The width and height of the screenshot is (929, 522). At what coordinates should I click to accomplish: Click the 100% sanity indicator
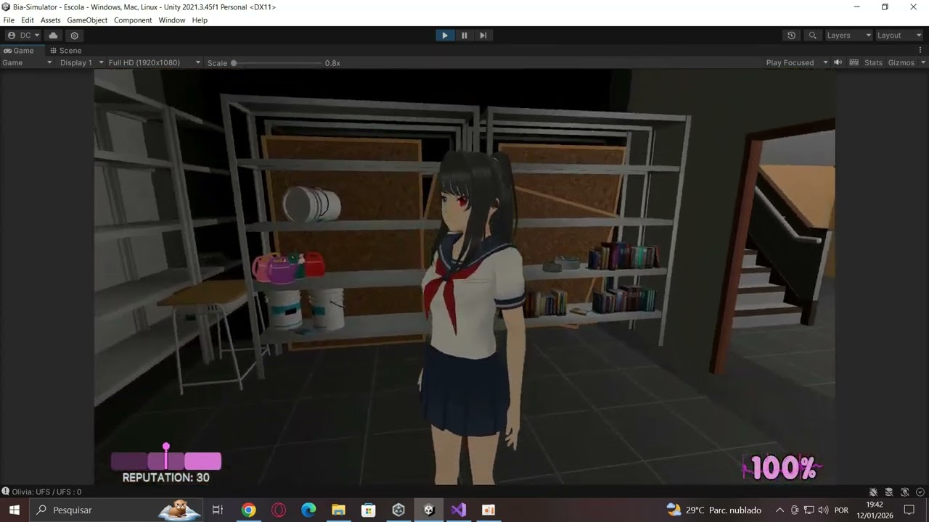(782, 468)
